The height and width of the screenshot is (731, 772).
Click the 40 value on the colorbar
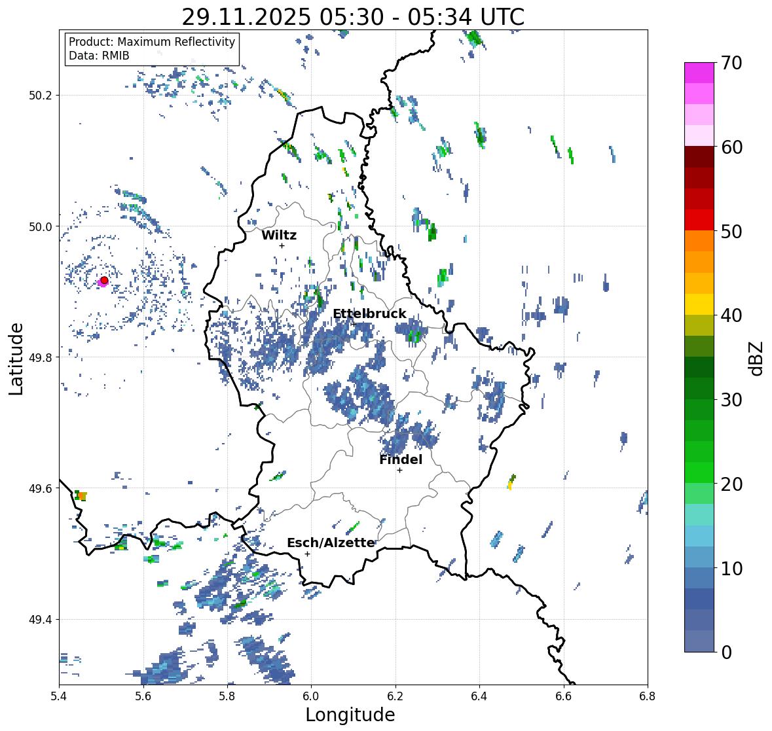click(731, 315)
